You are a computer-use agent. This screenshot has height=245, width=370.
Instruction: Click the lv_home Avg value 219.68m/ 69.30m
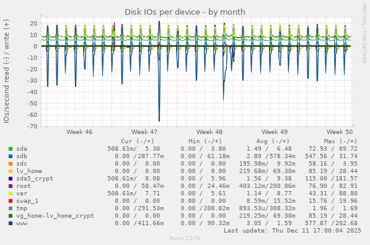point(267,171)
